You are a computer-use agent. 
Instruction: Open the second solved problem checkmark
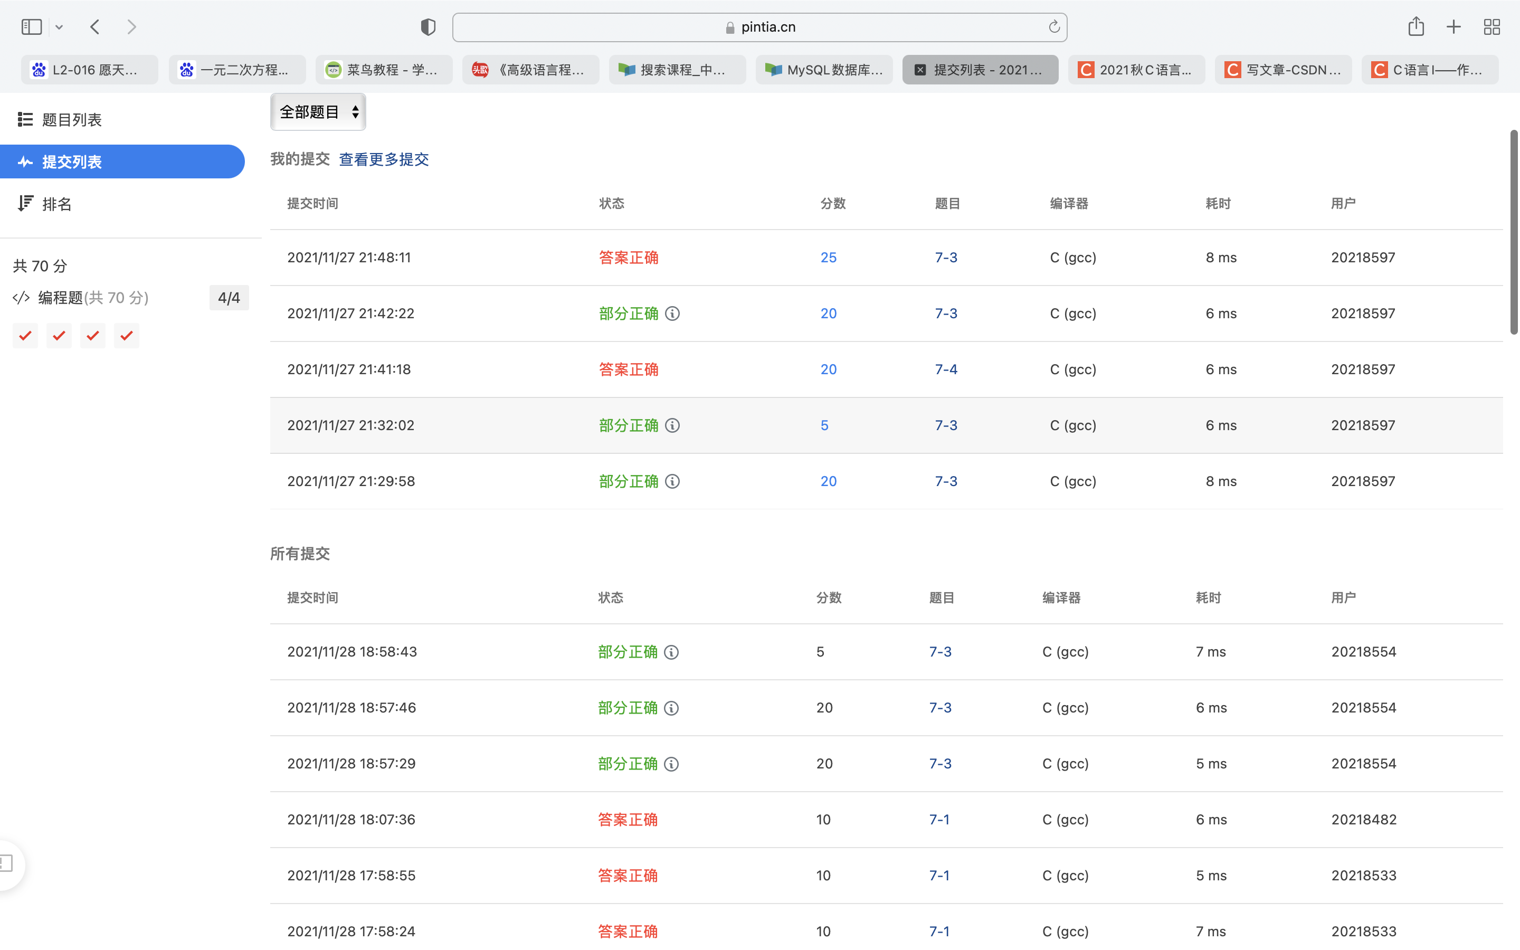pyautogui.click(x=59, y=336)
